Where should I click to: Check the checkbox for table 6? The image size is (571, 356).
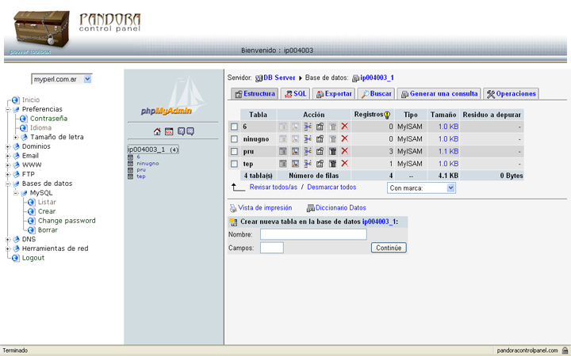(234, 127)
